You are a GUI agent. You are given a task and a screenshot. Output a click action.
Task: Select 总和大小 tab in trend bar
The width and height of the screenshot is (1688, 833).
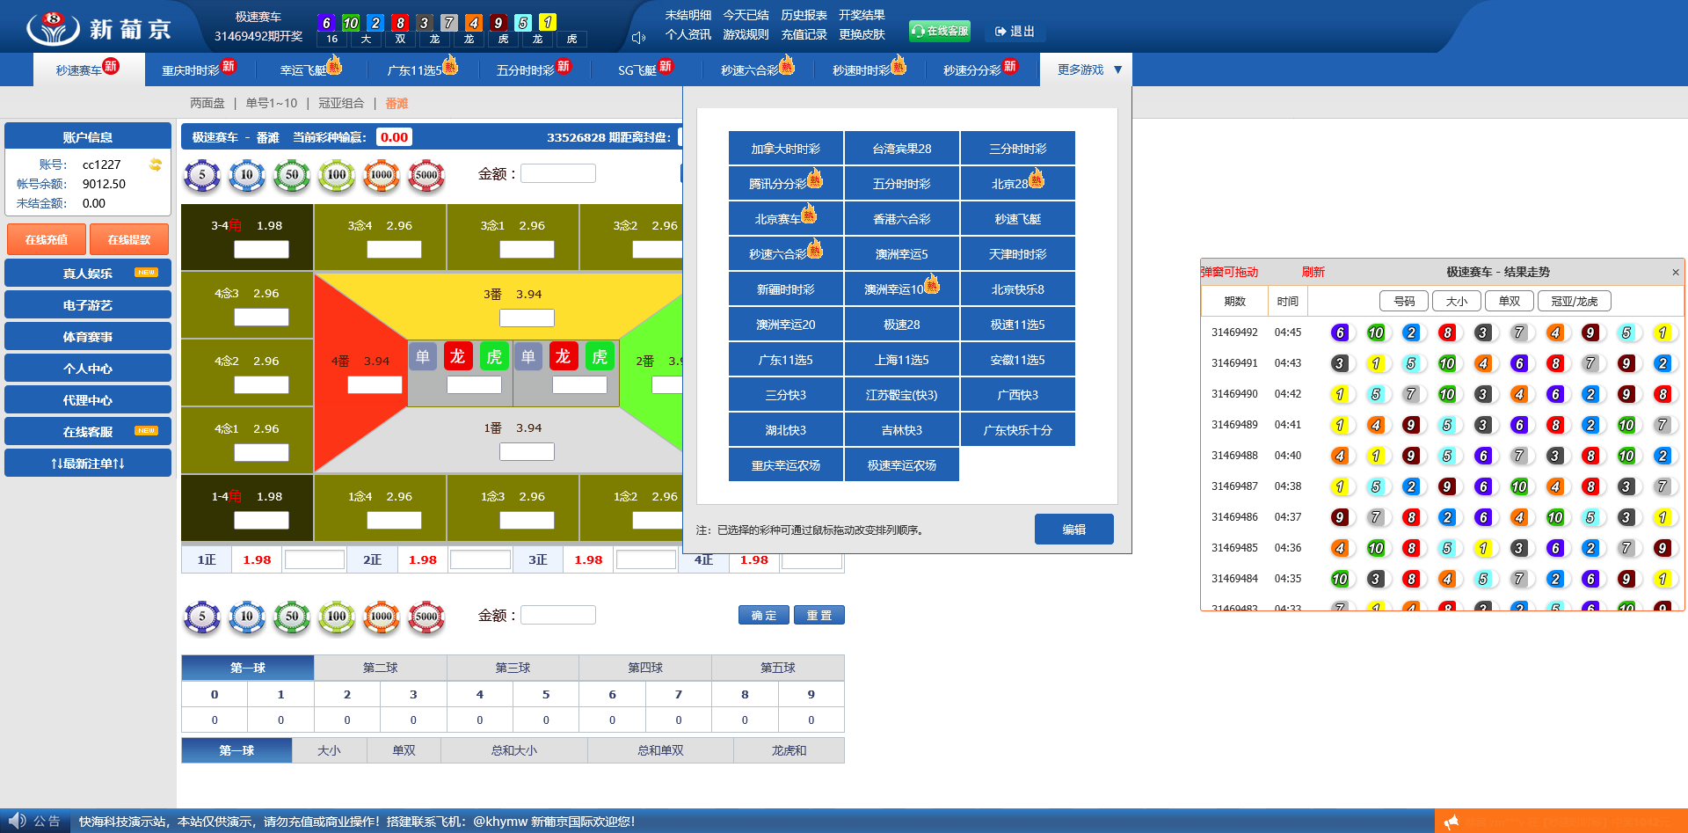click(x=514, y=750)
